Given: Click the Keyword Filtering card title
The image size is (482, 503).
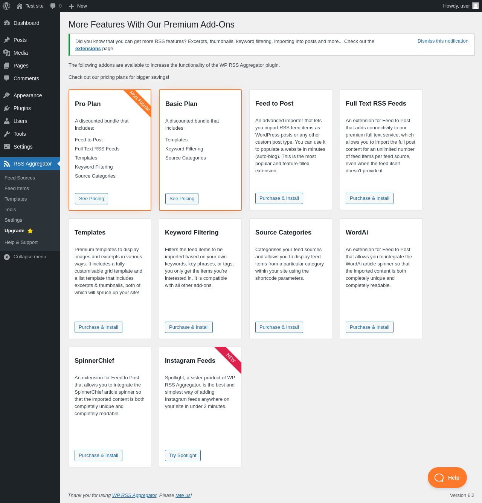Looking at the screenshot, I should click(192, 233).
